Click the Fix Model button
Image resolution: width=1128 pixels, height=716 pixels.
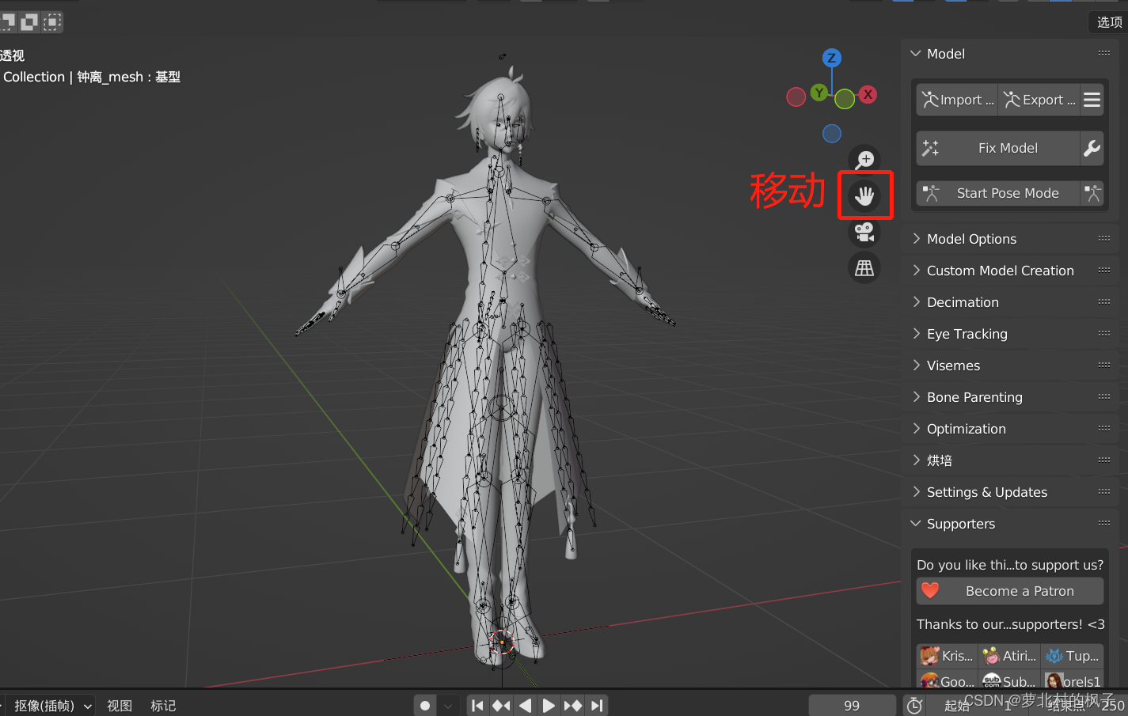coord(998,148)
